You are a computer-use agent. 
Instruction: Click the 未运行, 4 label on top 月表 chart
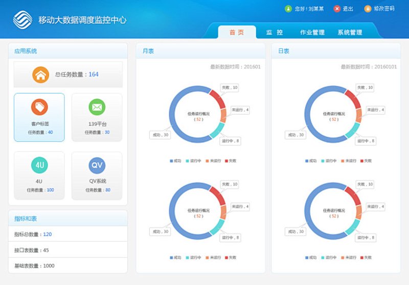tap(240, 110)
